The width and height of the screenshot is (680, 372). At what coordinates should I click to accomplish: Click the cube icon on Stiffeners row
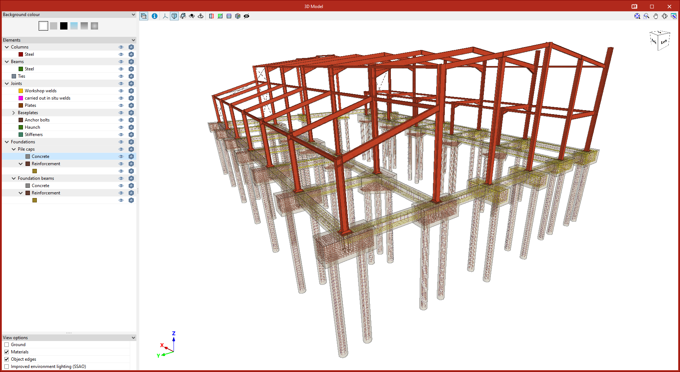131,135
